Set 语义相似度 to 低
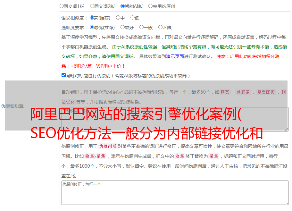This screenshot has width=292, height=211. [132, 18]
